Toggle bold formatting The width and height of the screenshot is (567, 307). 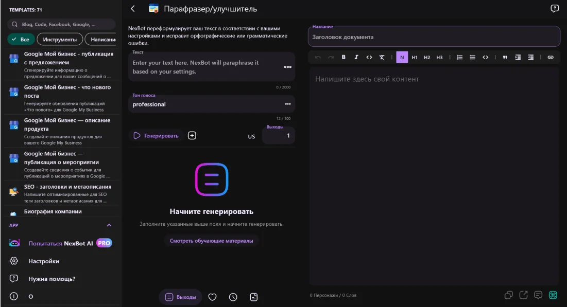[343, 57]
